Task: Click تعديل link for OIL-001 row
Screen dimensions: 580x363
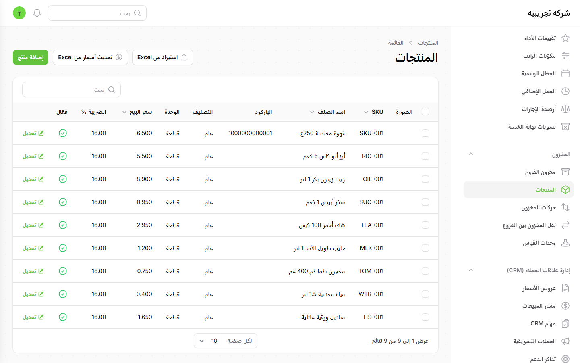Action: 33,179
